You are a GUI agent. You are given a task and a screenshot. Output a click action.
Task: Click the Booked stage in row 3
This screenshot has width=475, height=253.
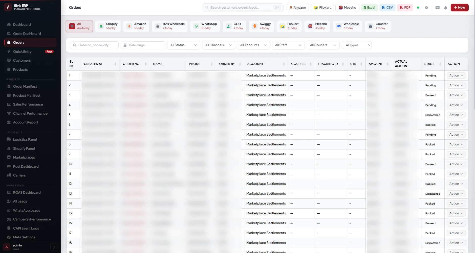tap(430, 95)
